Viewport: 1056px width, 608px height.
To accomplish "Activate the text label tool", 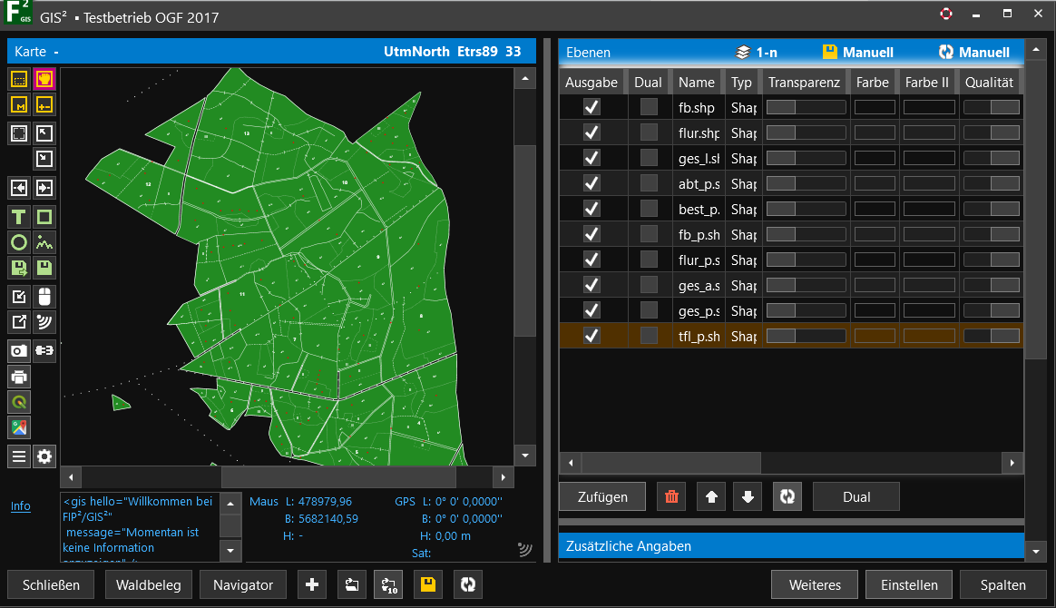I will click(19, 217).
